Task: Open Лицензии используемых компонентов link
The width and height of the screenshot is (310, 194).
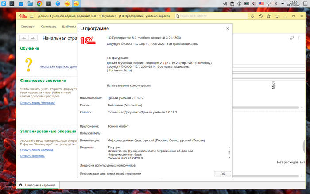Action: [108, 165]
